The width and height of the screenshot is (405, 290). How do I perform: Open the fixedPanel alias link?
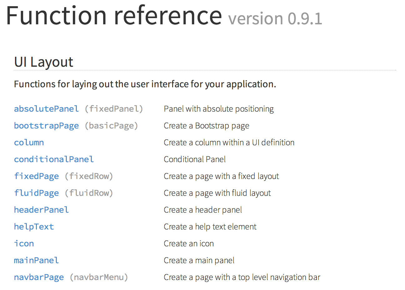click(x=114, y=109)
